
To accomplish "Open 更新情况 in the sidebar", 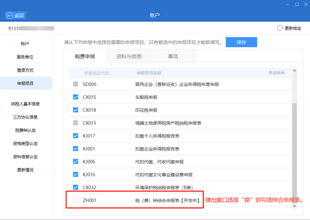I will pos(25,170).
